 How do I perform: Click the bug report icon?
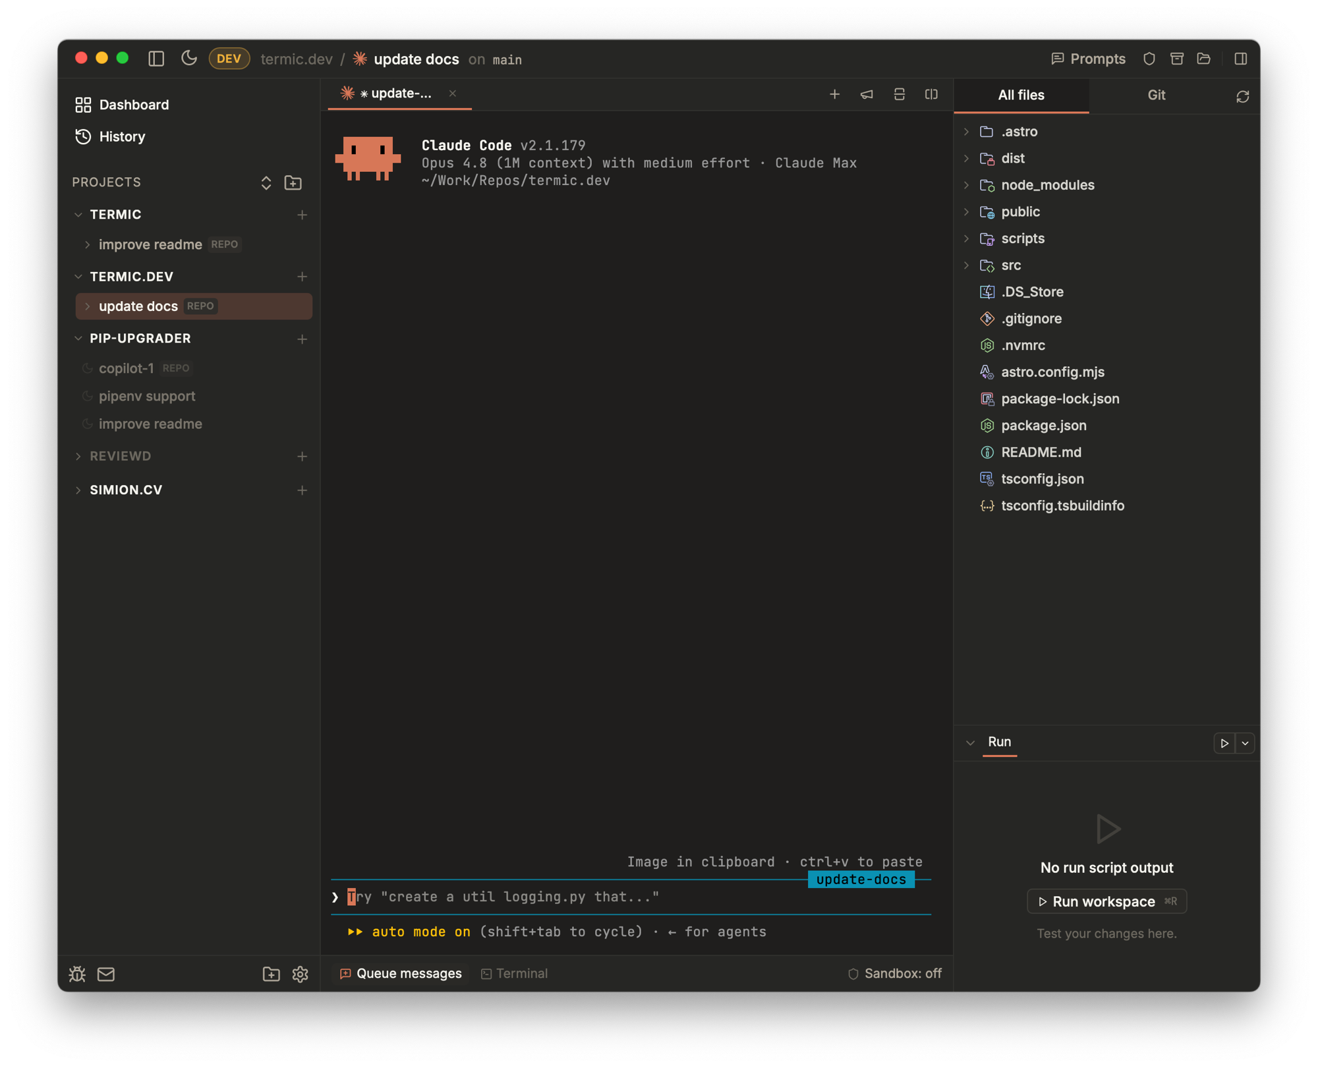tap(77, 975)
